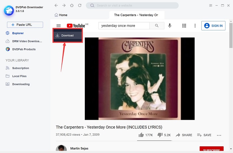Click the SIGN IN button

tap(213, 26)
